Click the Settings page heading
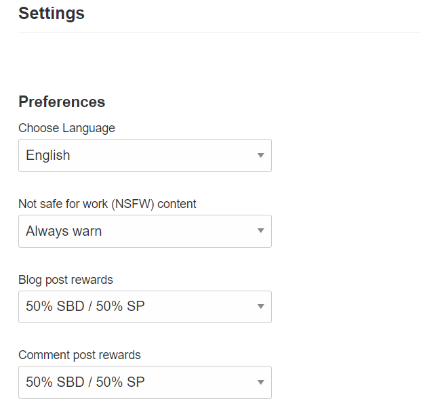This screenshot has width=421, height=420. click(x=52, y=13)
